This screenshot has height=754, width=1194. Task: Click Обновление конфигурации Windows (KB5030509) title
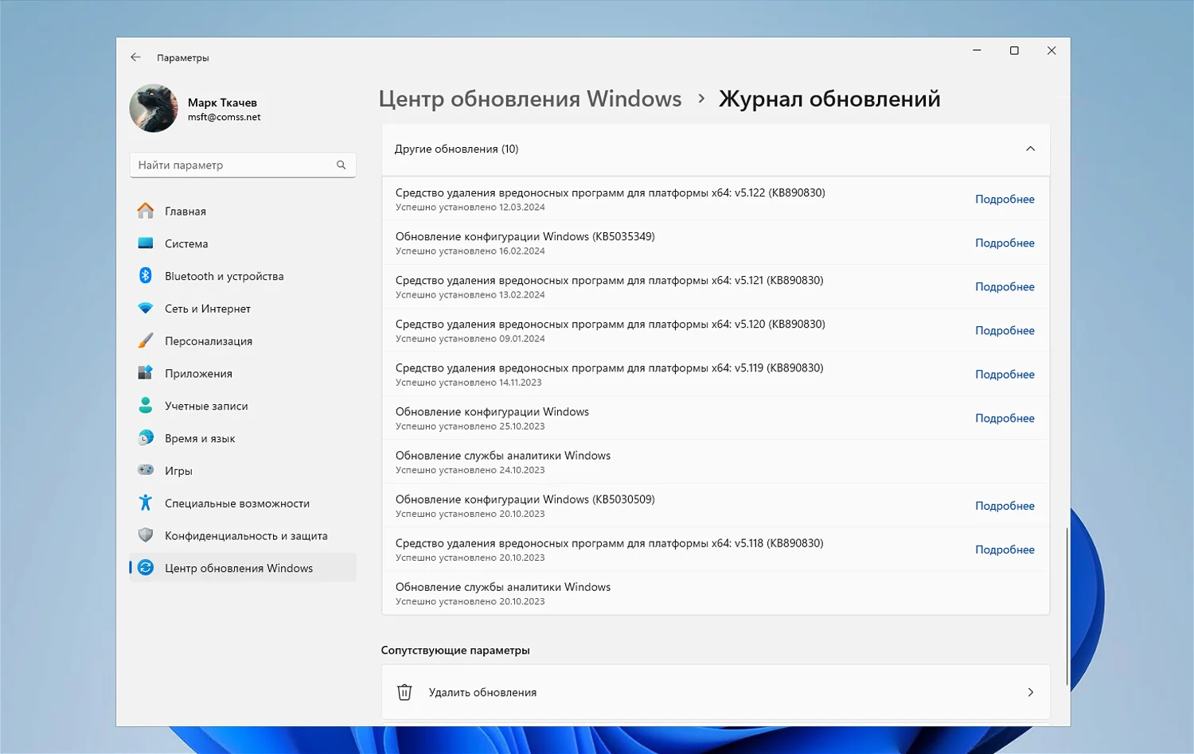click(525, 499)
